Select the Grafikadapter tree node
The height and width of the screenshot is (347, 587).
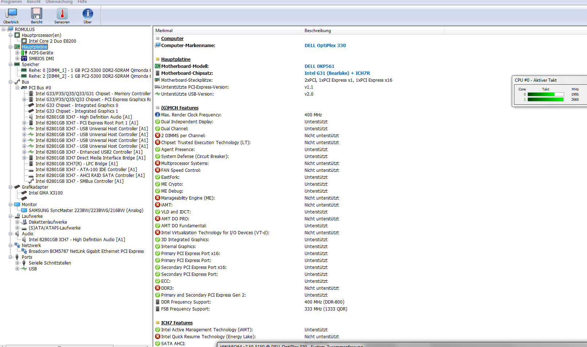[x=35, y=187]
